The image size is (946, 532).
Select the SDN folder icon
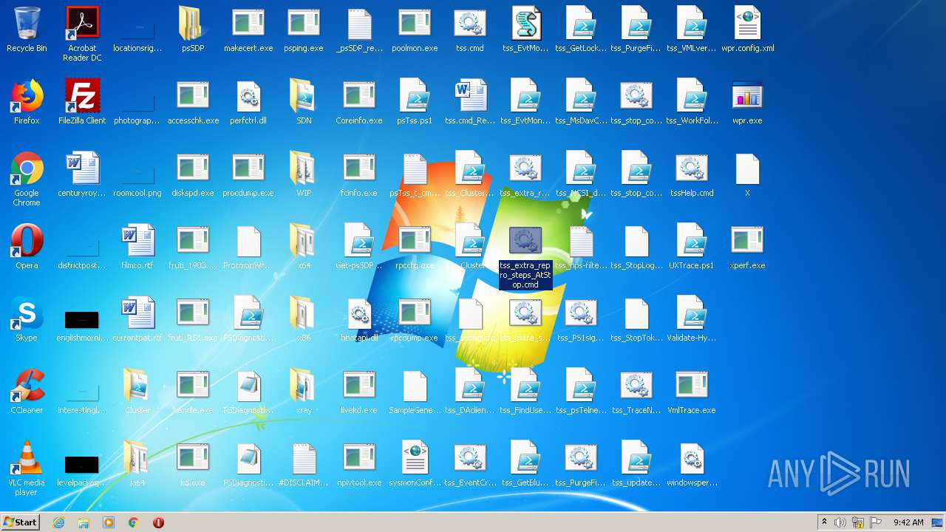(x=304, y=97)
